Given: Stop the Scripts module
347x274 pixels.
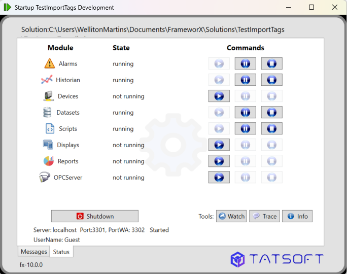Looking at the screenshot, I should click(x=271, y=128).
